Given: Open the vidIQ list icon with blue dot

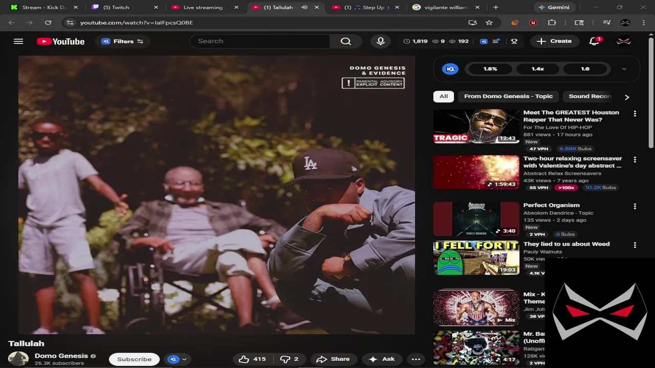Looking at the screenshot, I should pos(496,41).
